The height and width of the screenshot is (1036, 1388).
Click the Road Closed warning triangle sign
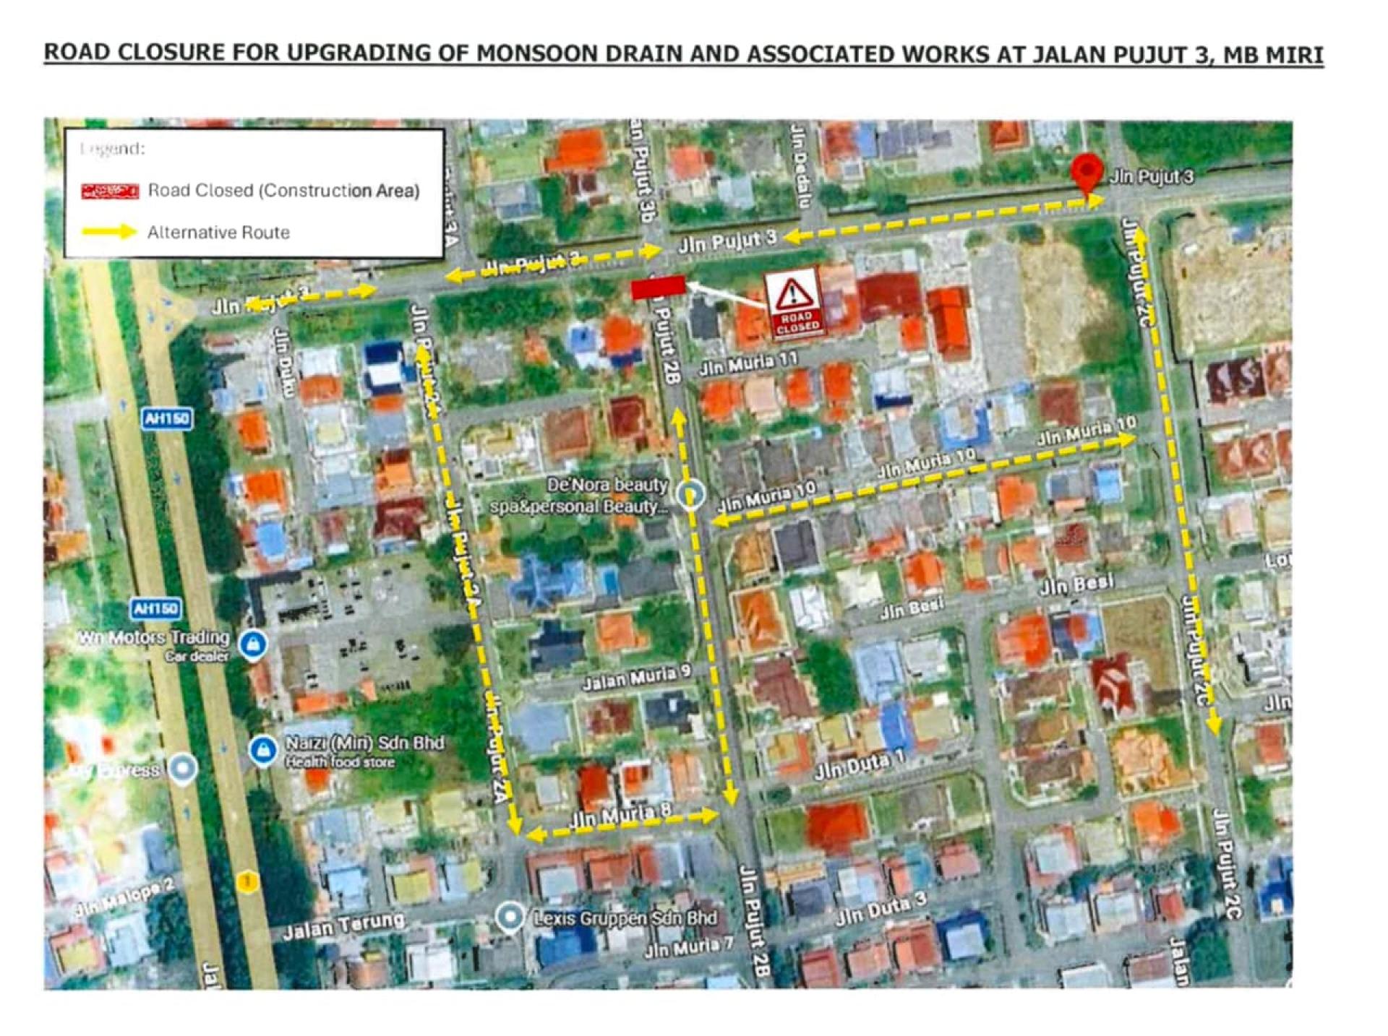click(x=794, y=303)
